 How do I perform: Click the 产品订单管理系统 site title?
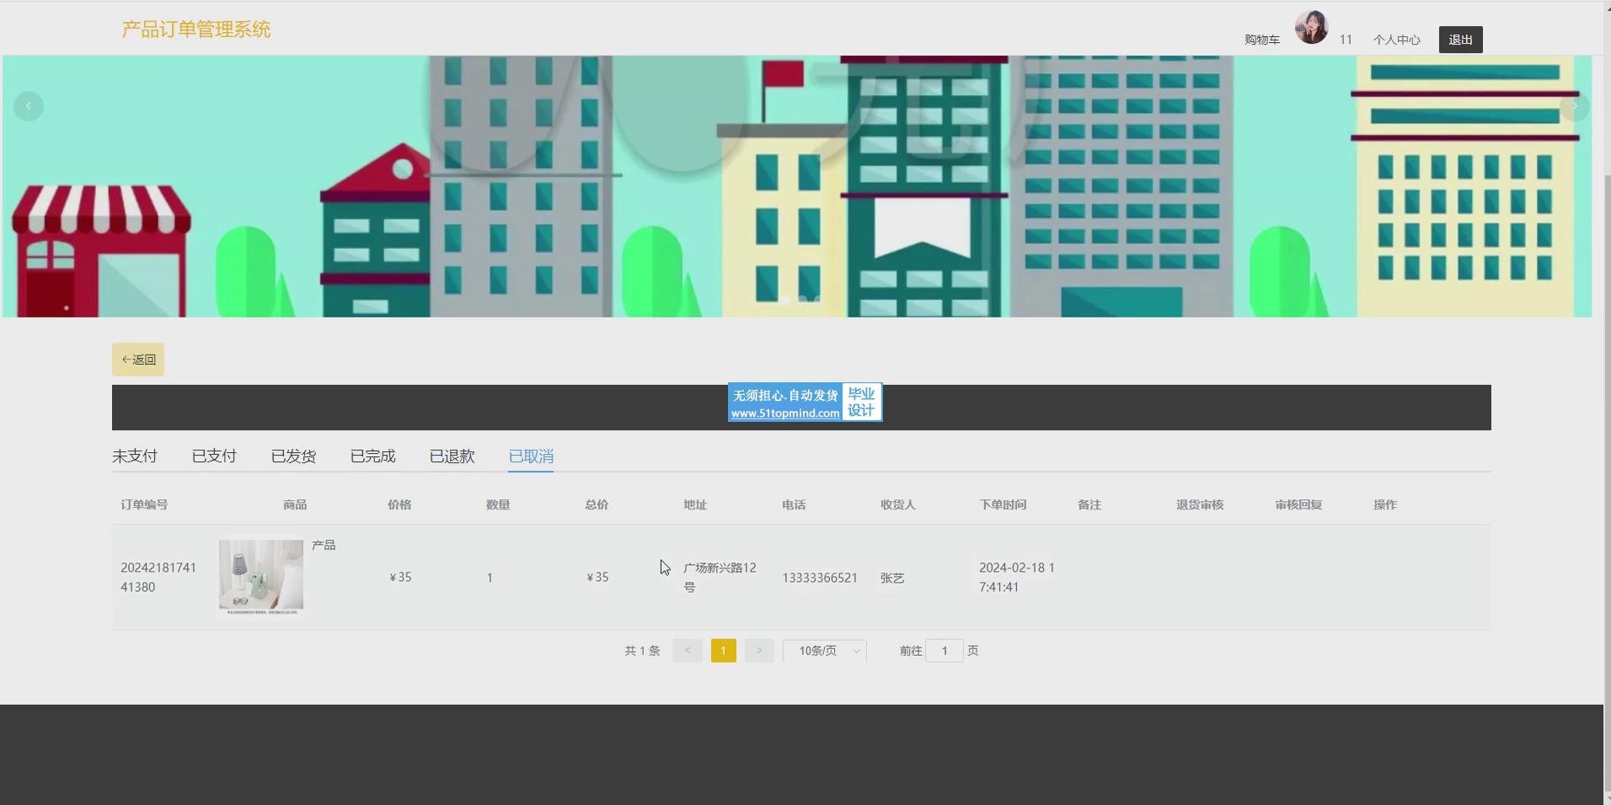[x=196, y=29]
